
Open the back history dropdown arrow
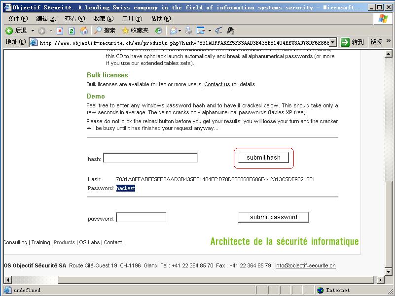click(x=33, y=31)
